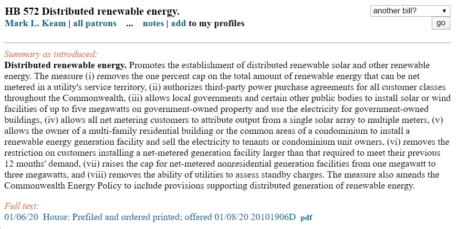Open the Mark L. Keam patron link
This screenshot has height=229, width=458.
click(x=35, y=23)
